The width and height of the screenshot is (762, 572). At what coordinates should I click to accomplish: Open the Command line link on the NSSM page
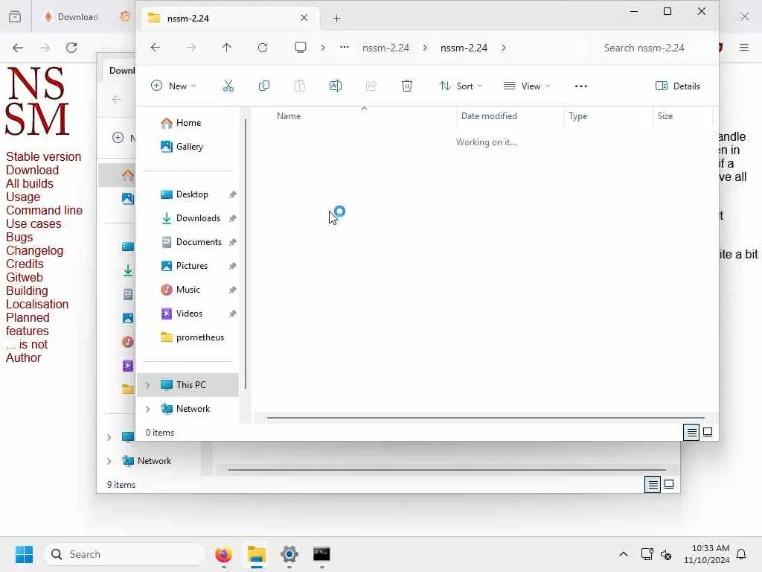[44, 210]
